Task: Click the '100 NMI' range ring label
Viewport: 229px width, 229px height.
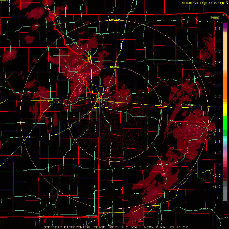Action: tap(114, 20)
